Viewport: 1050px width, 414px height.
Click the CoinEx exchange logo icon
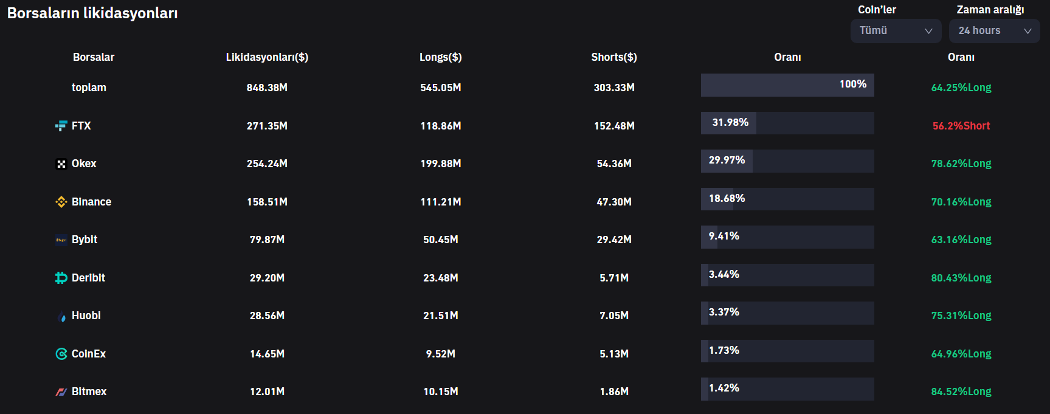[x=61, y=354]
